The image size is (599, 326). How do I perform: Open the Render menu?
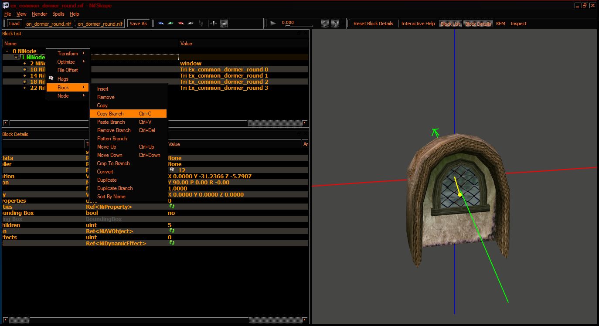pos(40,14)
